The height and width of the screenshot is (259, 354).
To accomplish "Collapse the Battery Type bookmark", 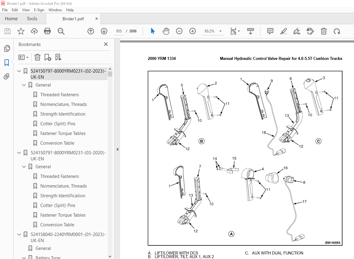I will point(24,257).
